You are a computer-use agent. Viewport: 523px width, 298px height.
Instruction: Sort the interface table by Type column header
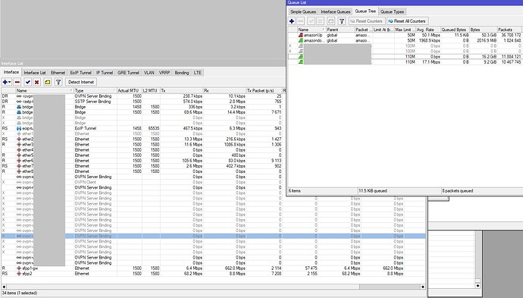95,90
